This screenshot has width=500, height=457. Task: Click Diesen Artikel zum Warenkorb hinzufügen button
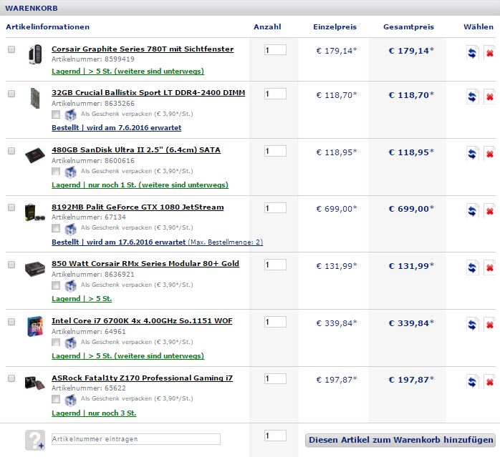pos(401,441)
